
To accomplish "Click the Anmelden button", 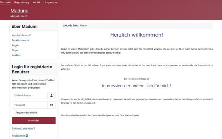I will (x=34, y=120).
